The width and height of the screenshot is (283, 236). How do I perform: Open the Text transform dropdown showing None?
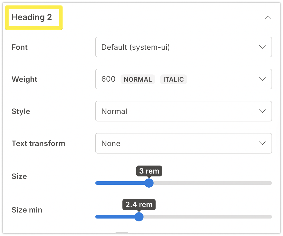[x=178, y=143]
